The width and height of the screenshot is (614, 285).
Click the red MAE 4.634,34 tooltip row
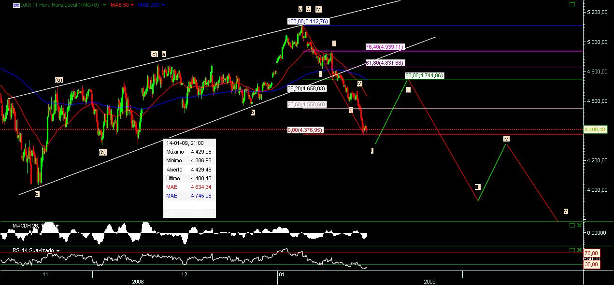[189, 187]
